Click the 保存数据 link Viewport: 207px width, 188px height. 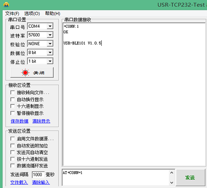(x=20, y=121)
